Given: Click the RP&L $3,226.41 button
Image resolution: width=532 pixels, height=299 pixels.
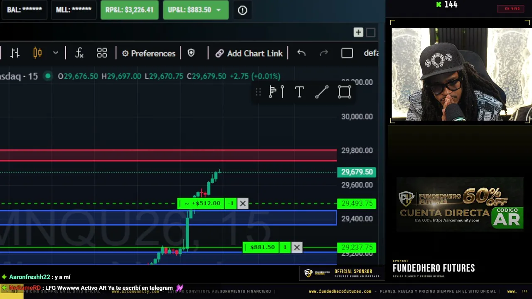Looking at the screenshot, I should tap(129, 10).
